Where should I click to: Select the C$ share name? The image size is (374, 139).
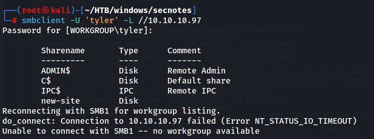(x=46, y=81)
